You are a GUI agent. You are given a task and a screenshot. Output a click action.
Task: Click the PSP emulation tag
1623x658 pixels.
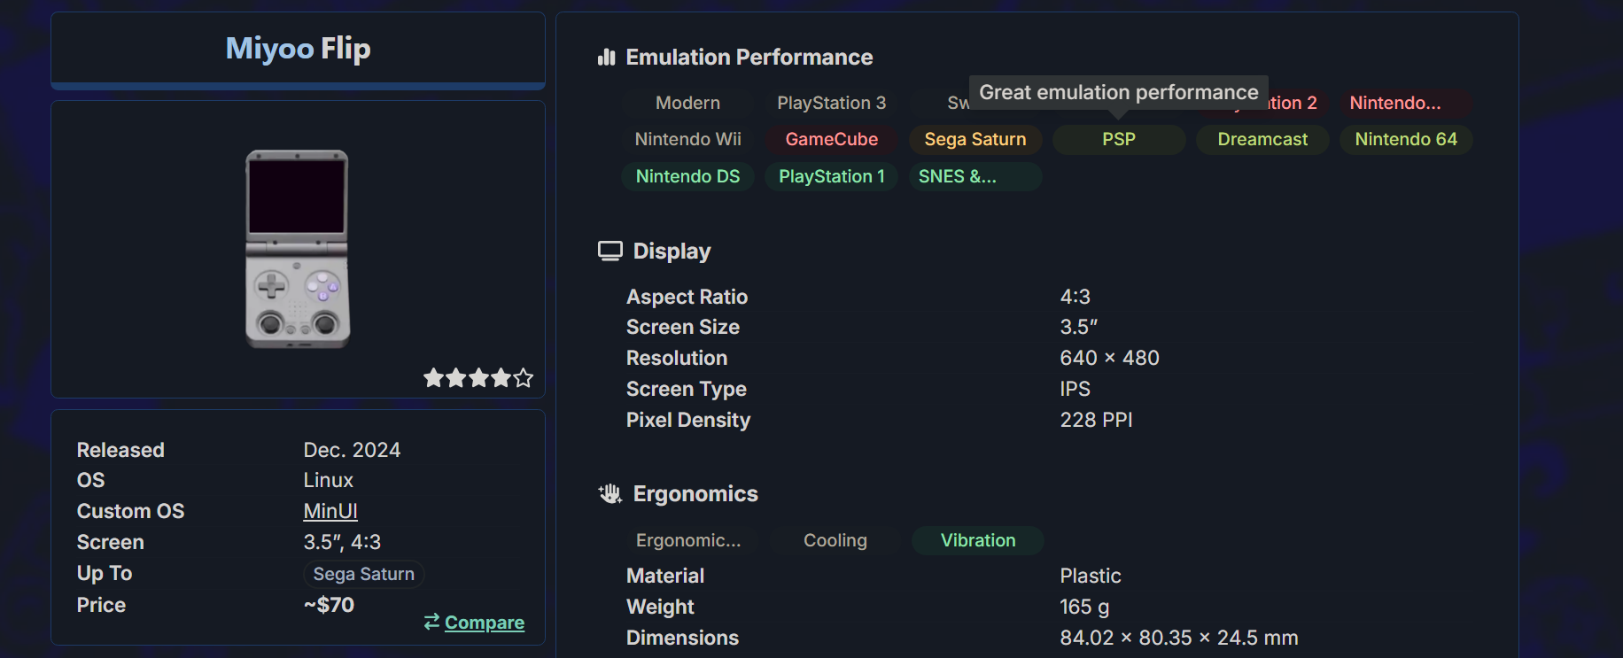click(x=1118, y=139)
